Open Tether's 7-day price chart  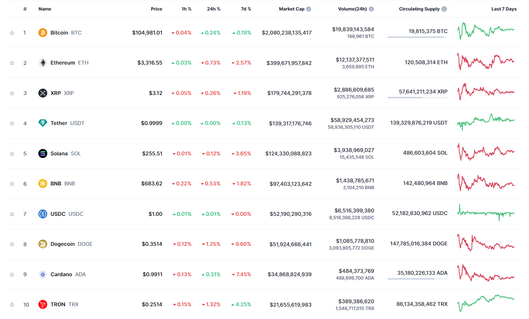pyautogui.click(x=486, y=122)
